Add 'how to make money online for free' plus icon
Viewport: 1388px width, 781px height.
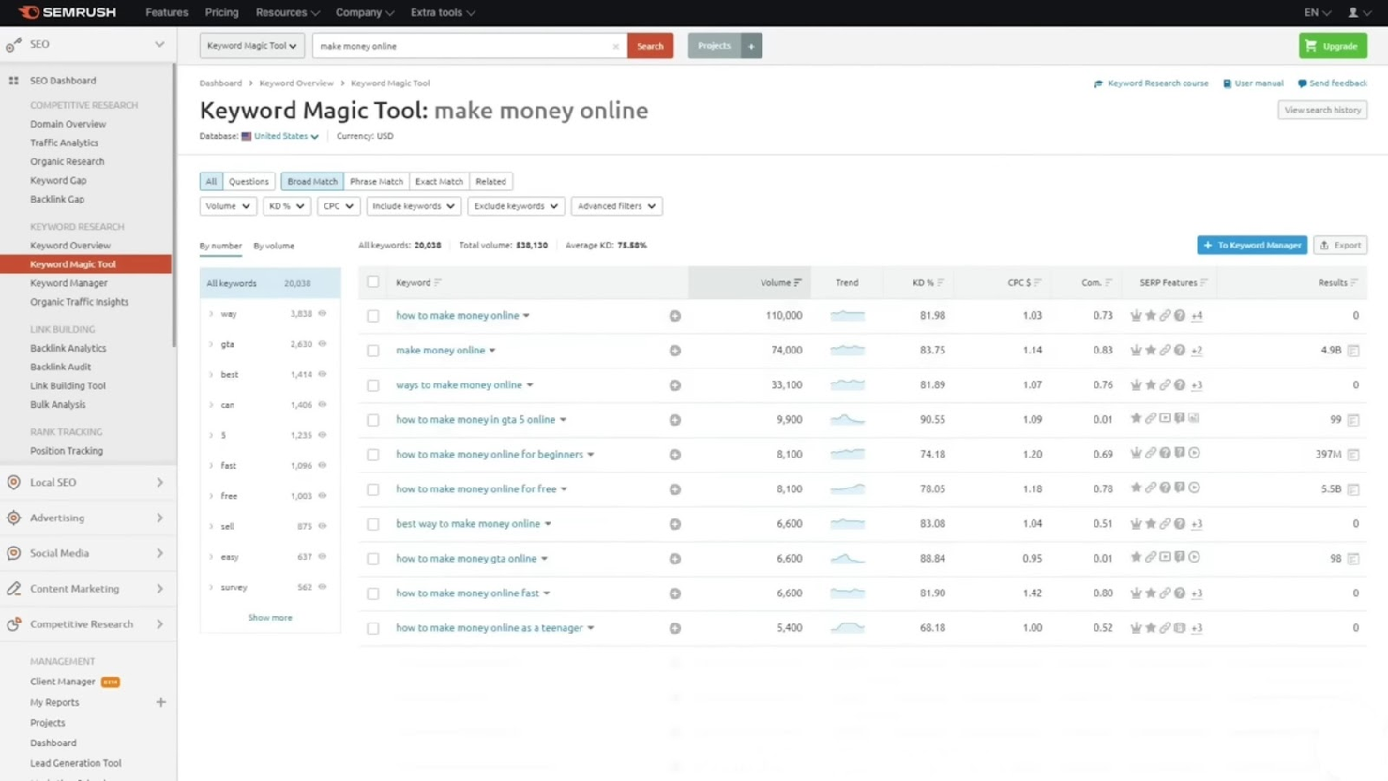pyautogui.click(x=674, y=489)
